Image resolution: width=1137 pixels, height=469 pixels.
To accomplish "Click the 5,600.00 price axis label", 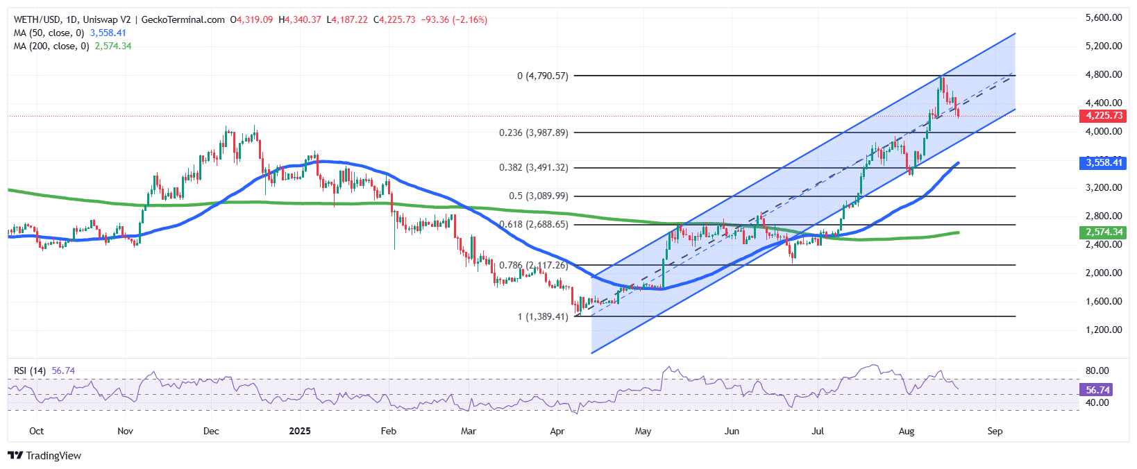I will 1104,18.
